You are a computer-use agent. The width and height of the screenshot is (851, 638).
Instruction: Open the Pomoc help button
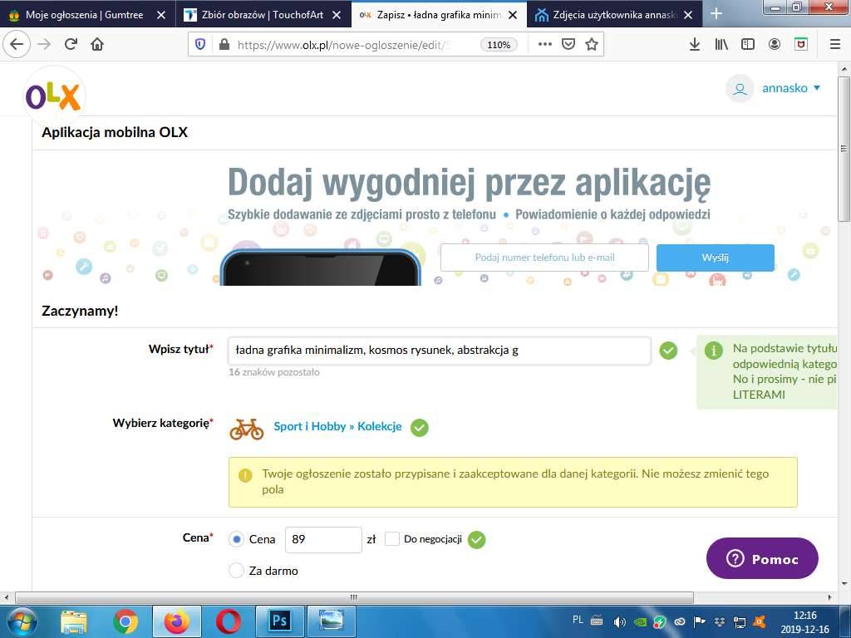(762, 559)
